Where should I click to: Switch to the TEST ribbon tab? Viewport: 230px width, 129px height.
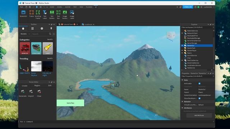pos(75,7)
